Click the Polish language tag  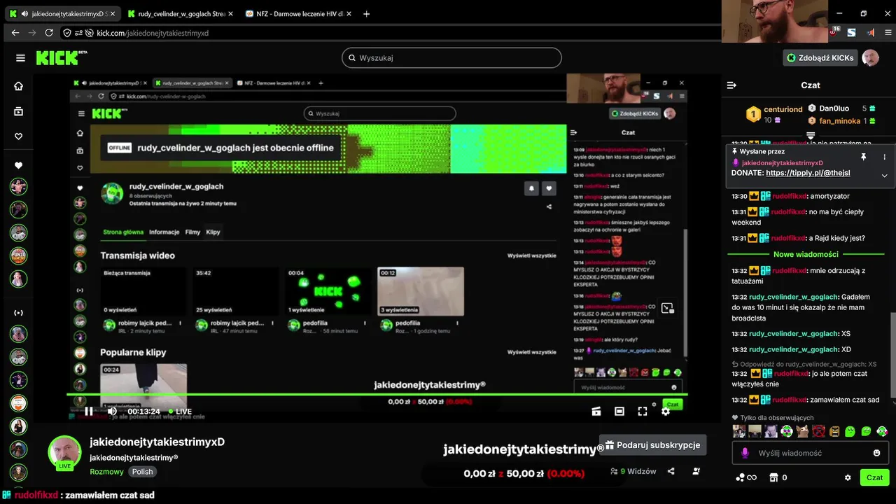click(142, 472)
